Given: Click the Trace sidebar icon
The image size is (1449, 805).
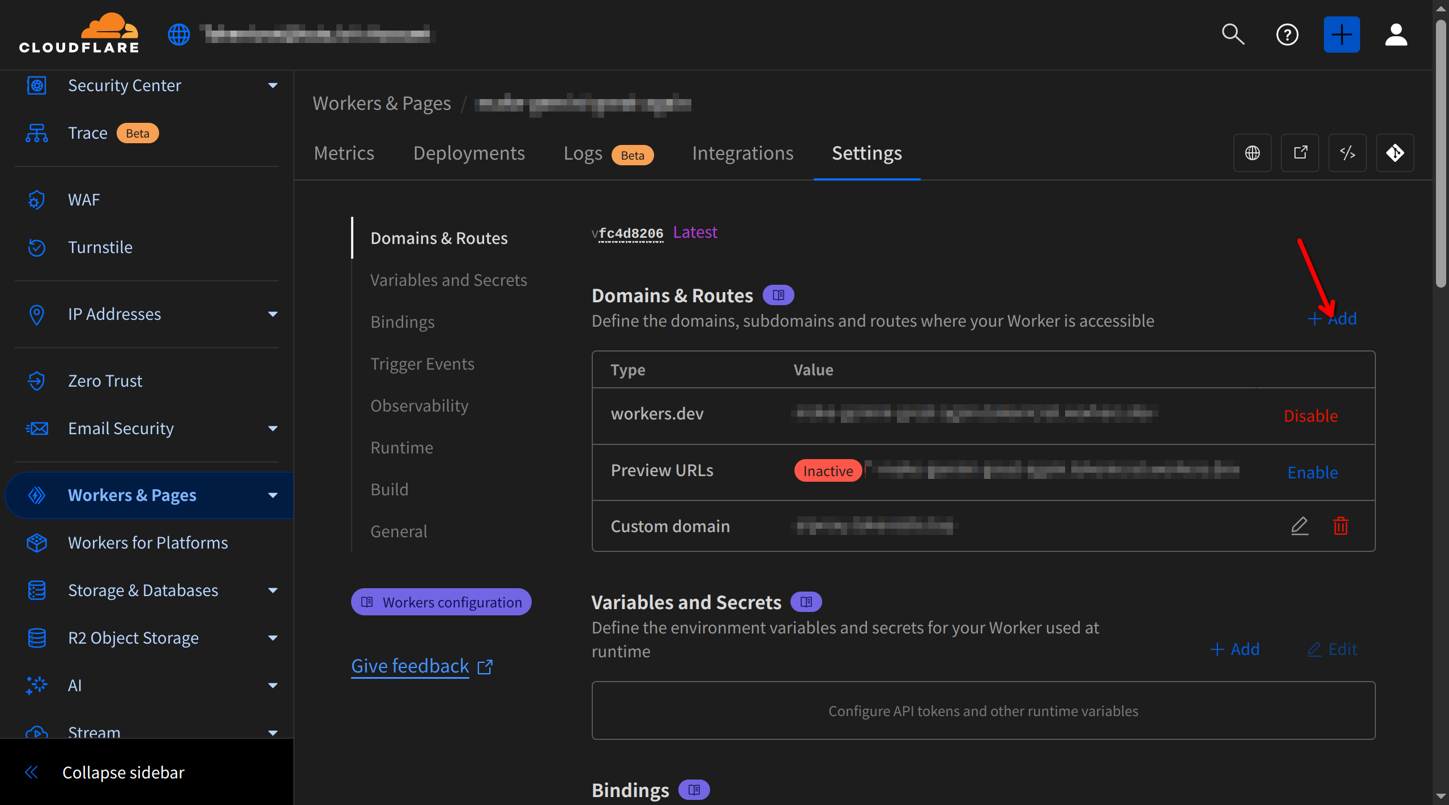Looking at the screenshot, I should (x=37, y=133).
